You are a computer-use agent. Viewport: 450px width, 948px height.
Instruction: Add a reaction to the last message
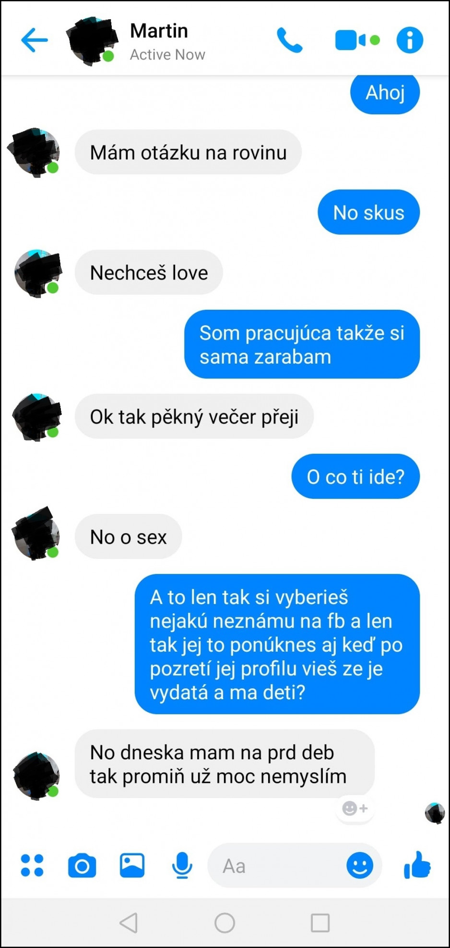(x=355, y=809)
